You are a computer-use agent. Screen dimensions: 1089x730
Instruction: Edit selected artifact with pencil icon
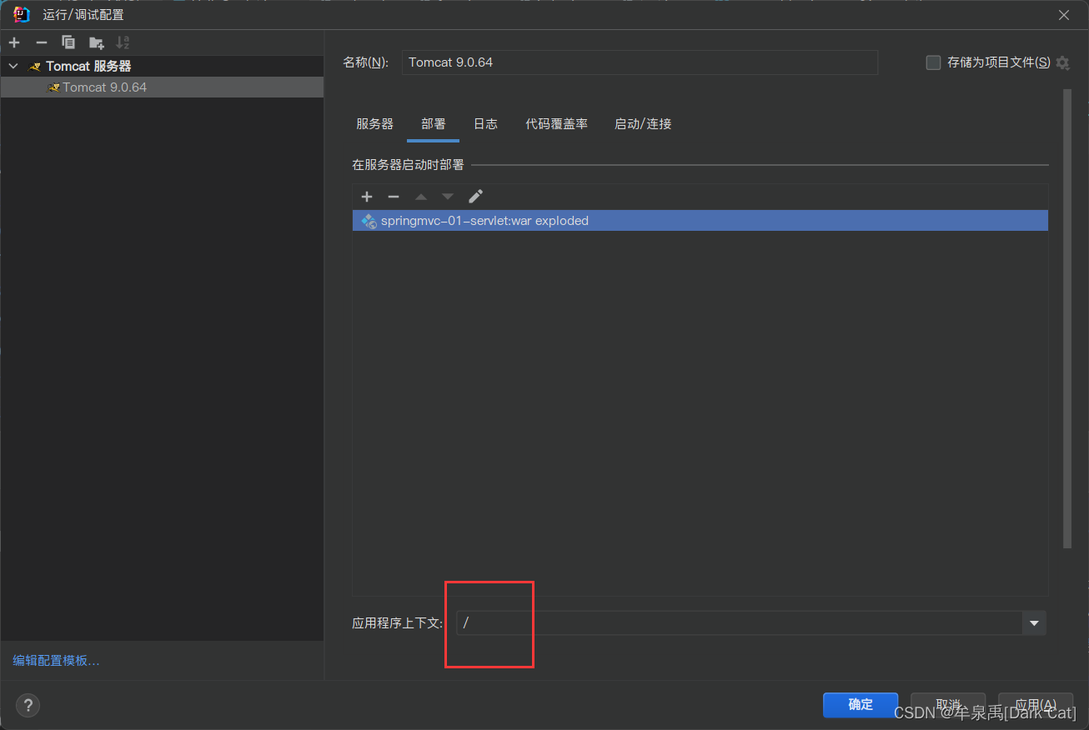475,197
